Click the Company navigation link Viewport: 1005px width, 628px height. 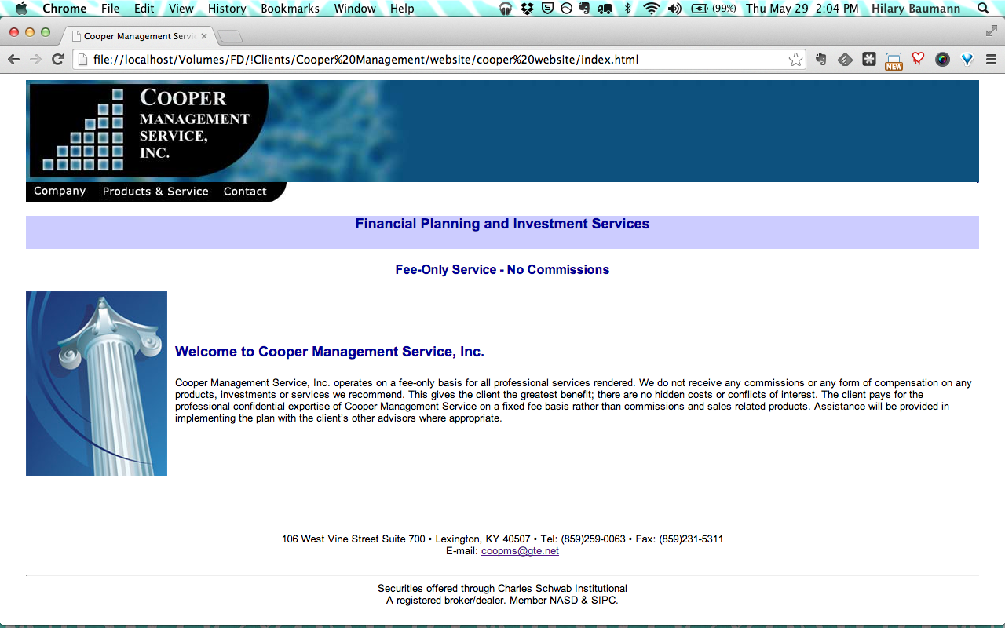(x=60, y=192)
